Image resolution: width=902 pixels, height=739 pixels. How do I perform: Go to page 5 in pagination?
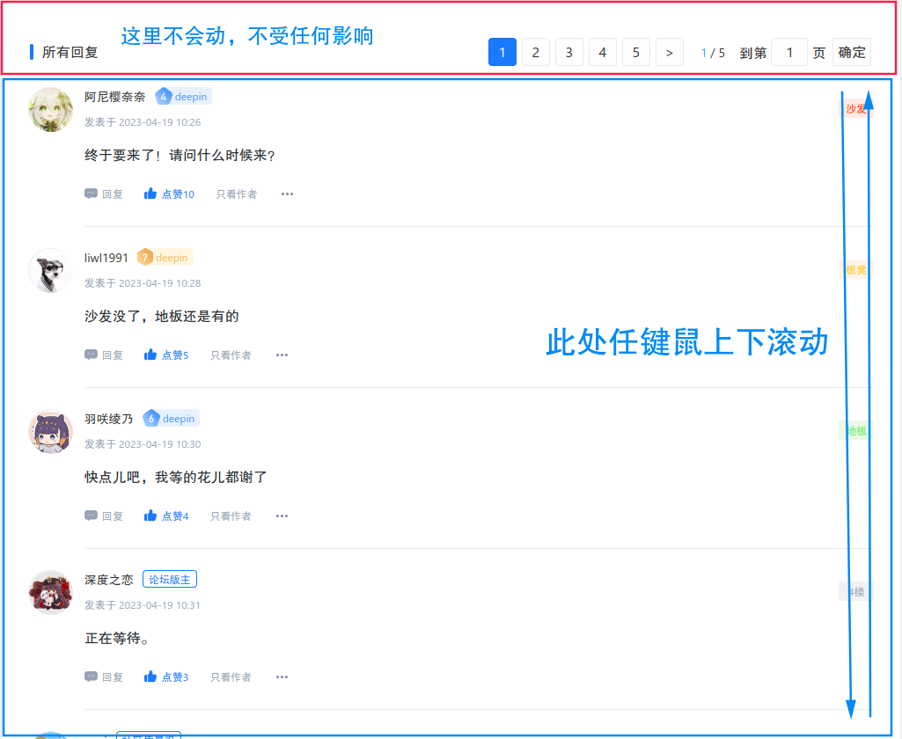635,52
